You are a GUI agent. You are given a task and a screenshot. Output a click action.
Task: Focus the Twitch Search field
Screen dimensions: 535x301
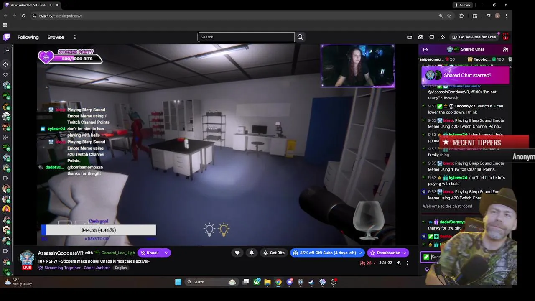(x=246, y=37)
